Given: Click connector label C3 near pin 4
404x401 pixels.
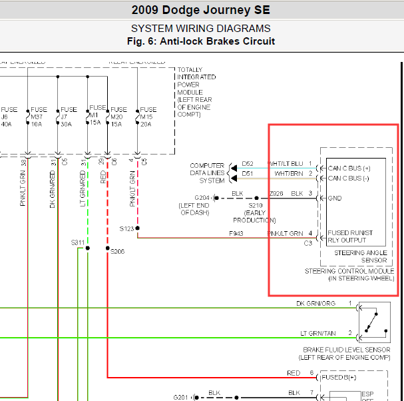Looking at the screenshot, I should (x=308, y=243).
